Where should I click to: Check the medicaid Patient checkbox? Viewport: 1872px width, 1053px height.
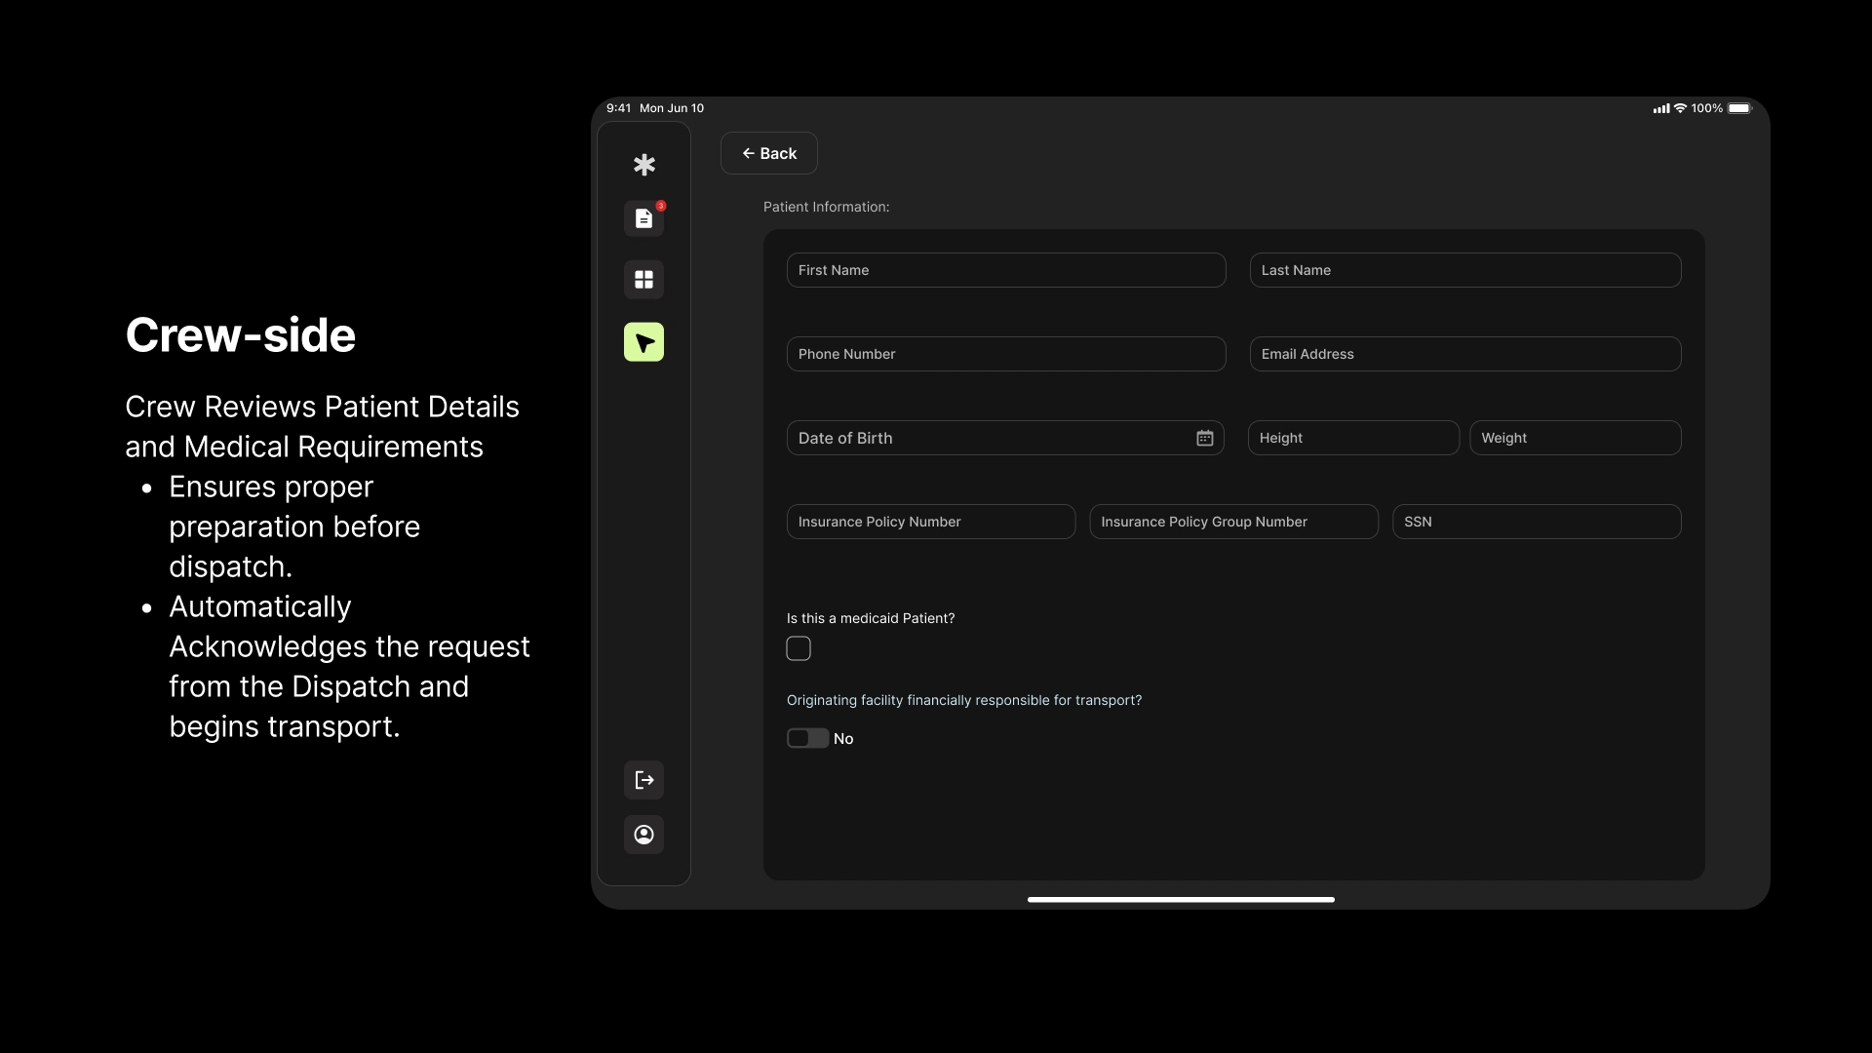(799, 648)
